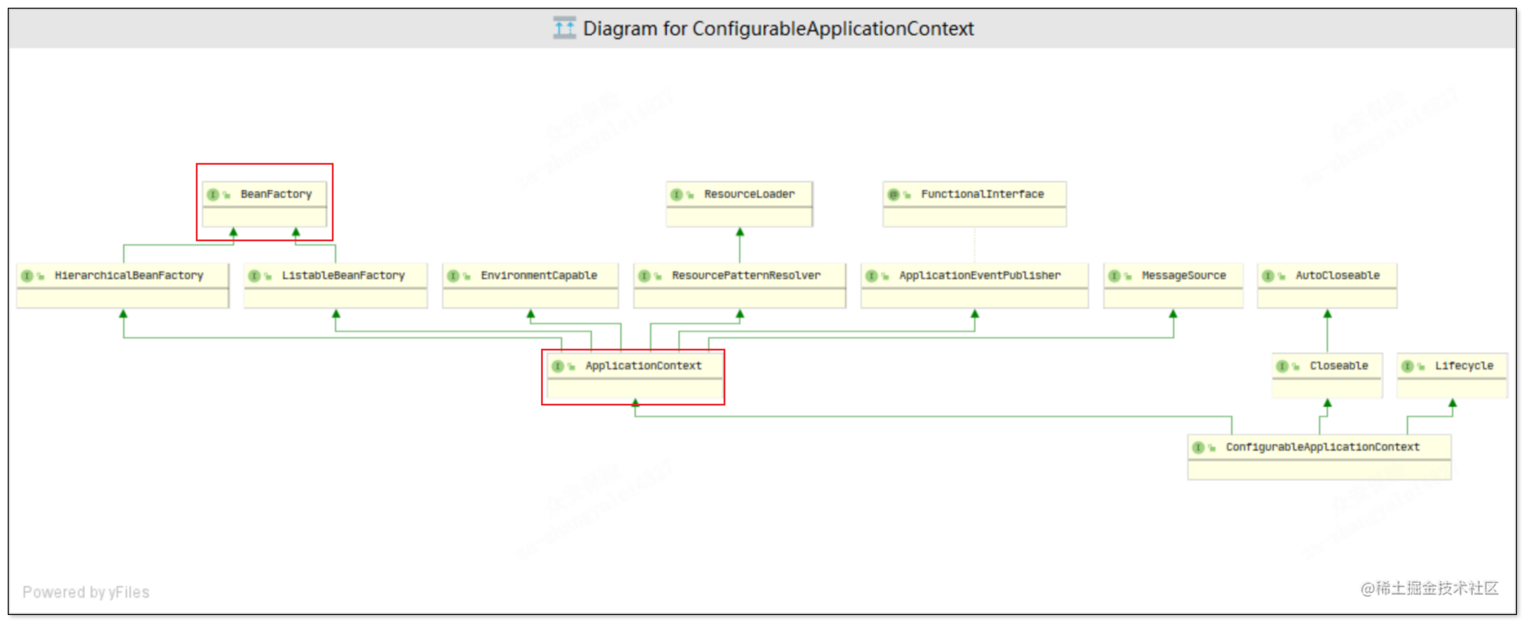
Task: Select the HierarchicalBeanFactory node
Action: point(129,276)
